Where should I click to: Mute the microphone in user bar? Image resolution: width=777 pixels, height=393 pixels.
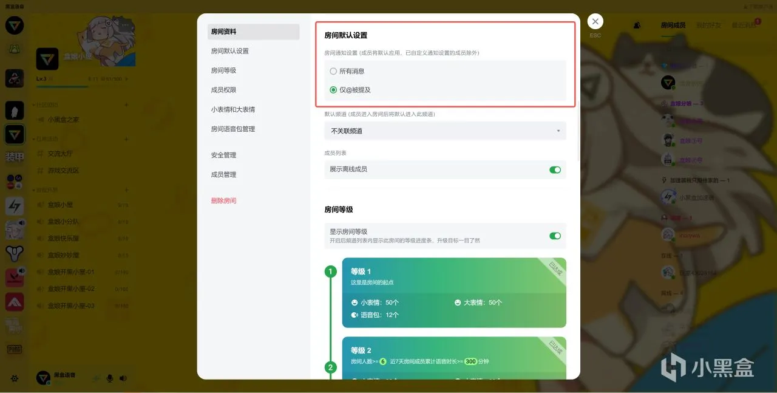[110, 378]
